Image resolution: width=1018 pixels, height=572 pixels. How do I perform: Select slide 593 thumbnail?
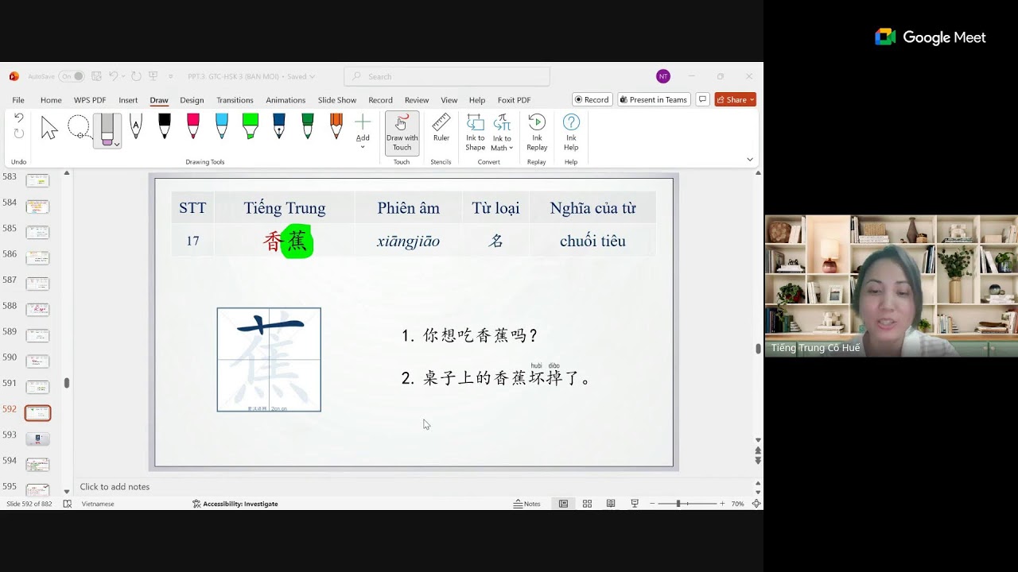click(x=37, y=439)
